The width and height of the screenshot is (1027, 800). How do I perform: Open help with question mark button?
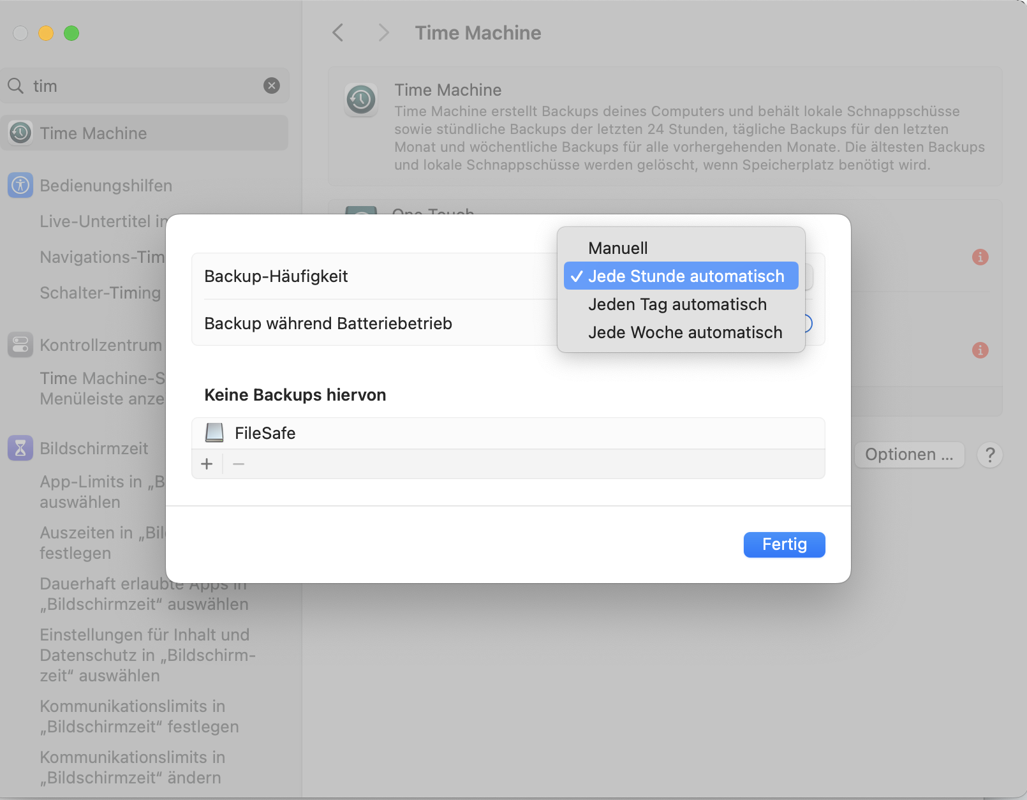989,455
